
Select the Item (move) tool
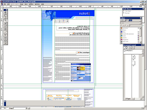(x=6, y=12)
